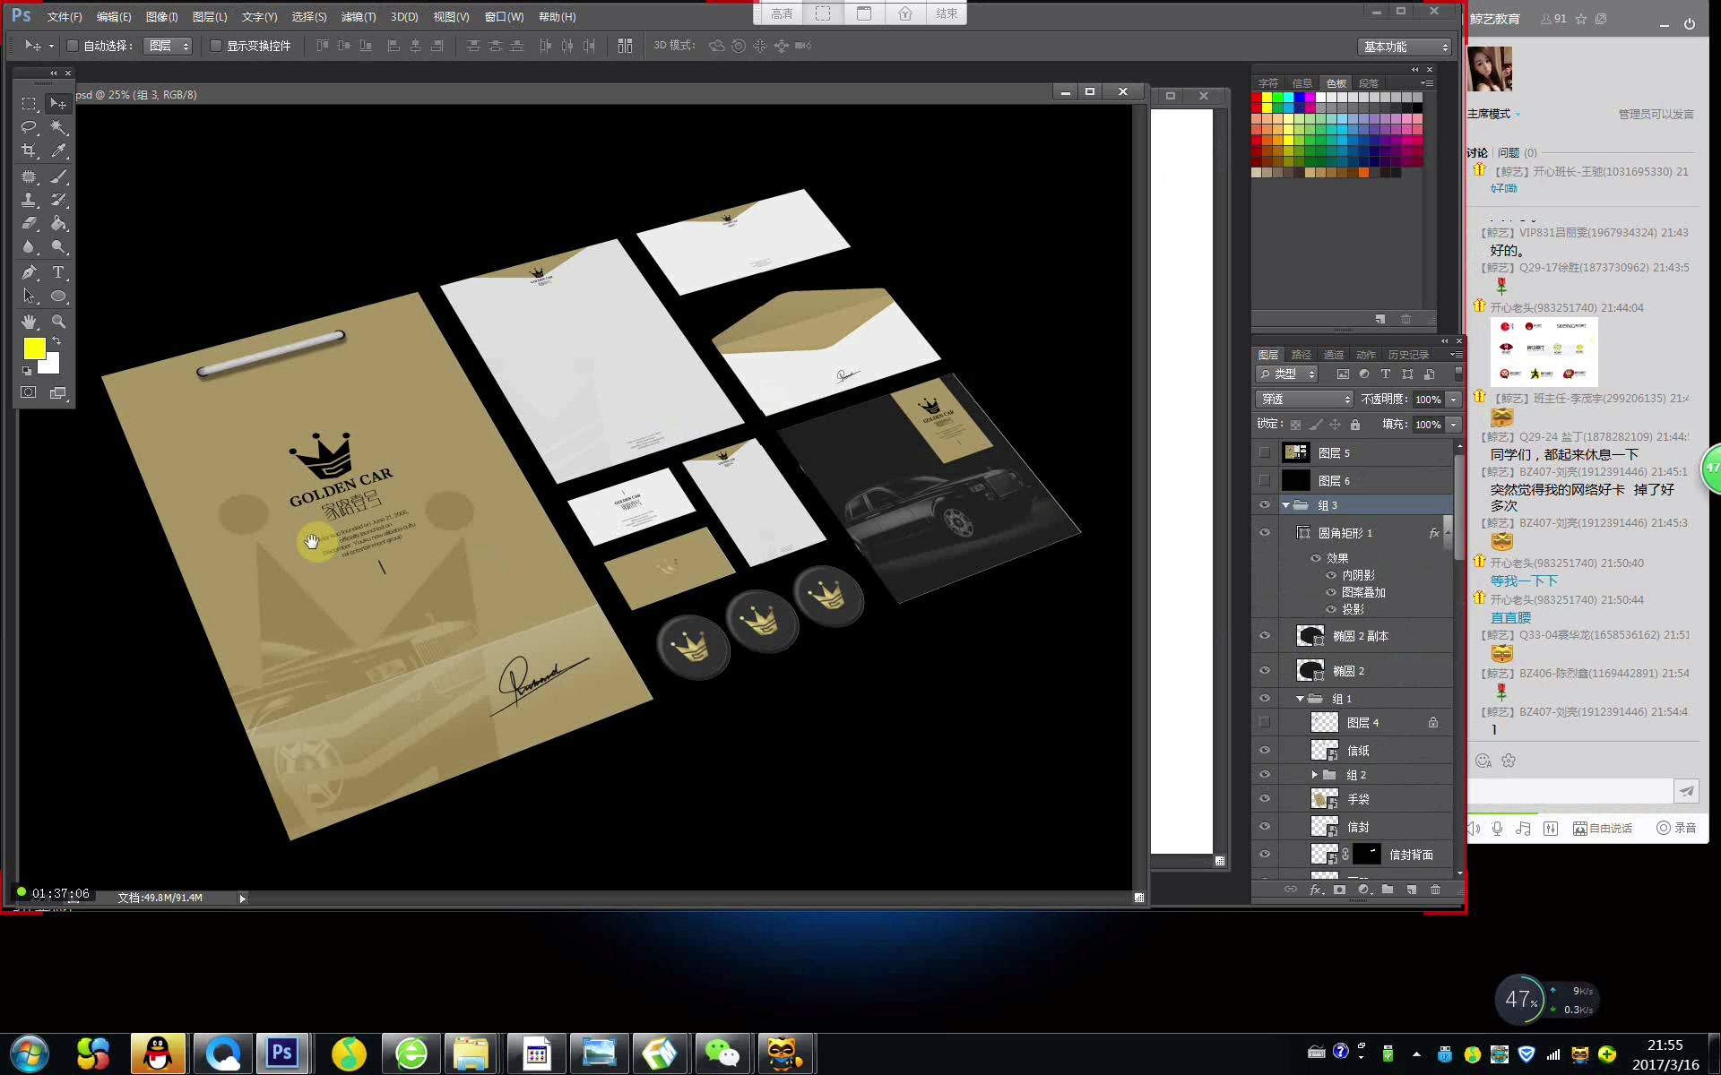Select the Eyedropper tool

click(x=58, y=151)
